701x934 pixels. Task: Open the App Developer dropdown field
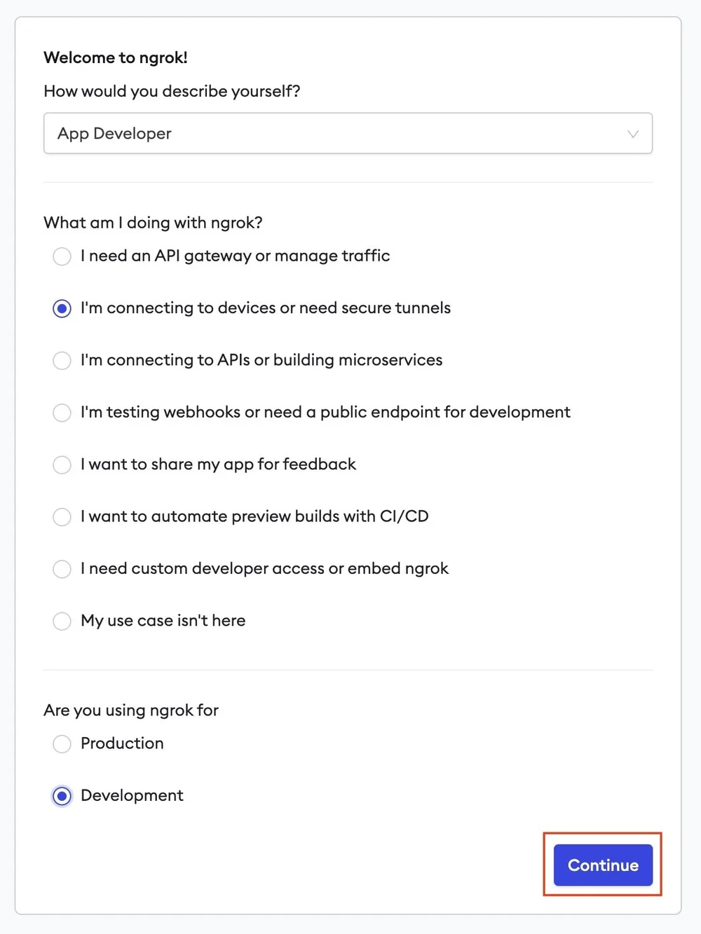(x=348, y=133)
